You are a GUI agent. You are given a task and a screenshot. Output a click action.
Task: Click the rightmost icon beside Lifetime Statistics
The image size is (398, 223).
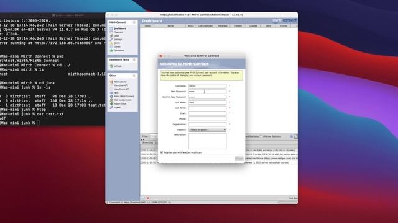tap(295, 136)
